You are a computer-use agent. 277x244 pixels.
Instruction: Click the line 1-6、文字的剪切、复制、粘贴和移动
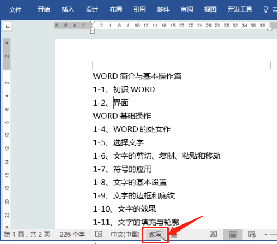point(157,156)
